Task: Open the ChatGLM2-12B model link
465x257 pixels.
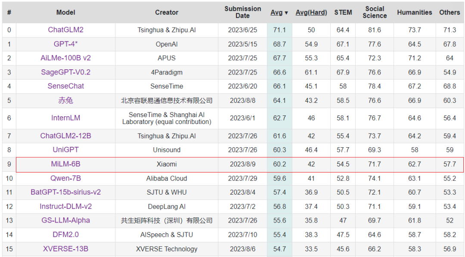Action: point(65,136)
